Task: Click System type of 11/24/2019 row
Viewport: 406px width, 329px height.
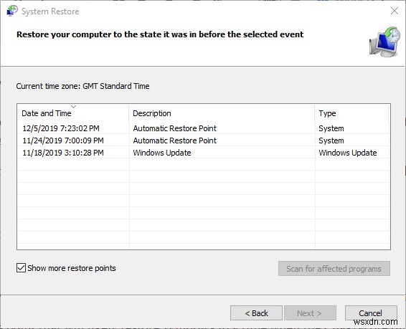Action: (x=331, y=140)
